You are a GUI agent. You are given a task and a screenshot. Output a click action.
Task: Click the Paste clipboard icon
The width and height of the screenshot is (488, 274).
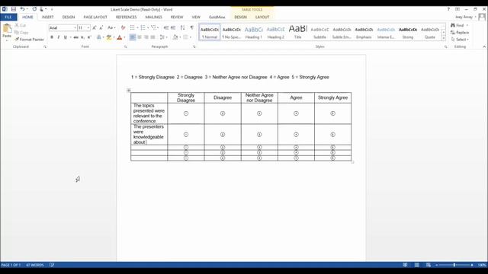[x=7, y=29]
